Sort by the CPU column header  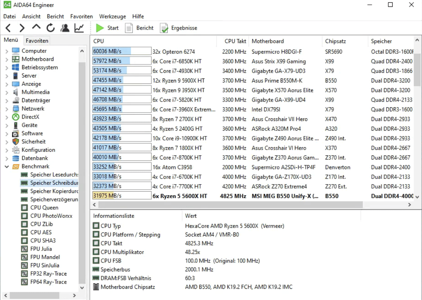(153, 41)
